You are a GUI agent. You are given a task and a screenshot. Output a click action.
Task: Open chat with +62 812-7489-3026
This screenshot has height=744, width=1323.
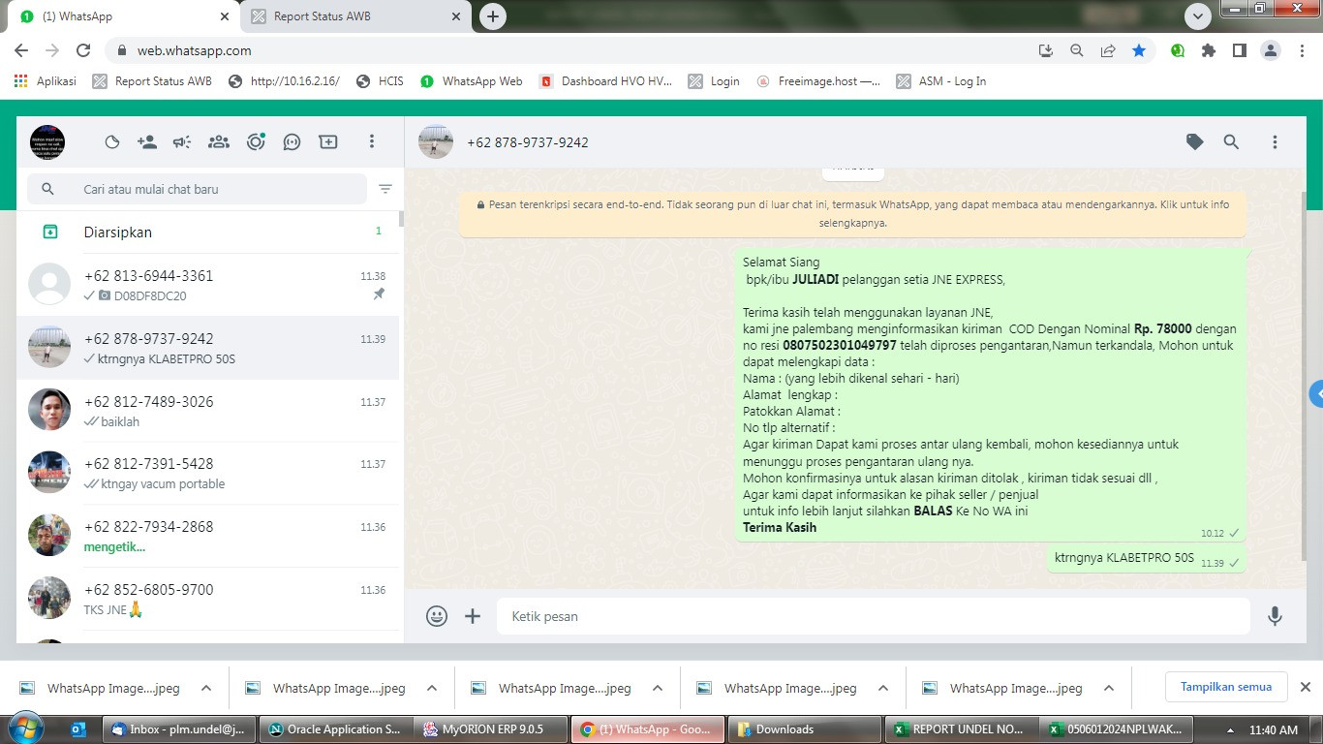(208, 411)
